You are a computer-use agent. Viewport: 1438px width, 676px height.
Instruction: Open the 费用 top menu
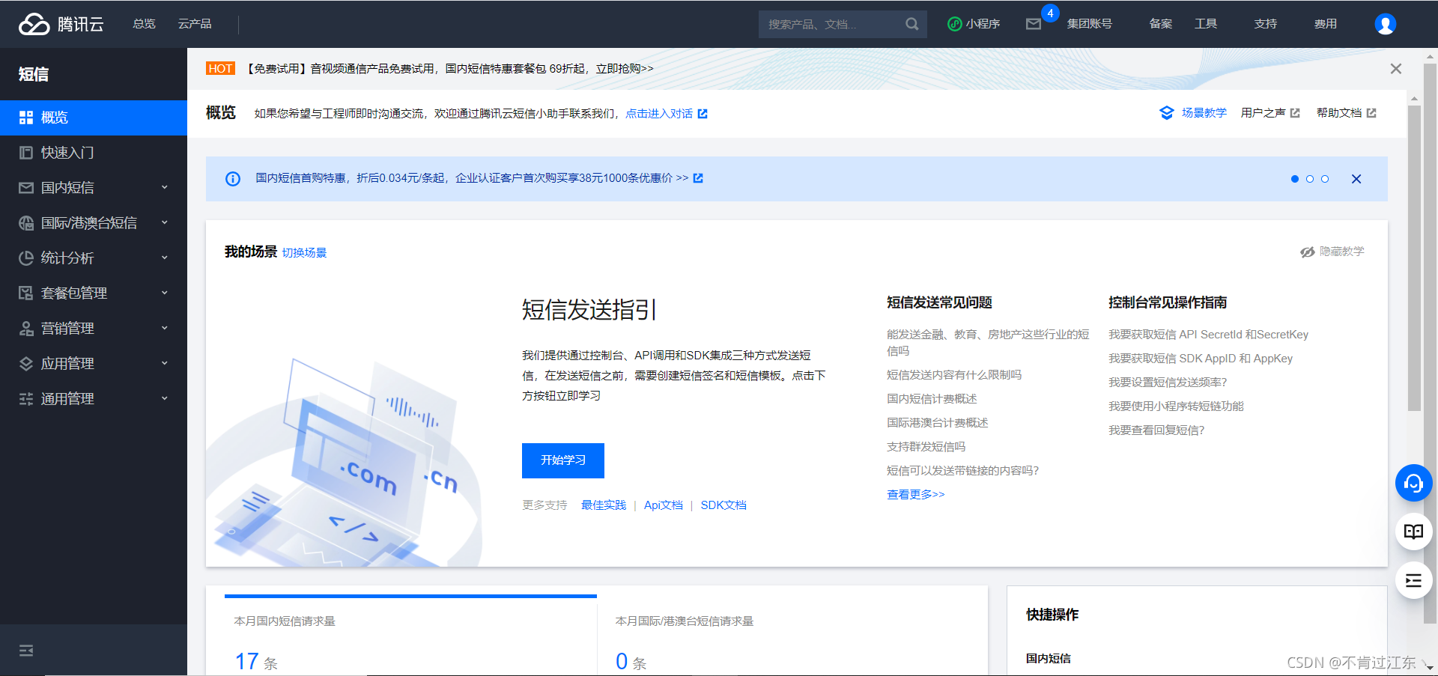[1326, 24]
